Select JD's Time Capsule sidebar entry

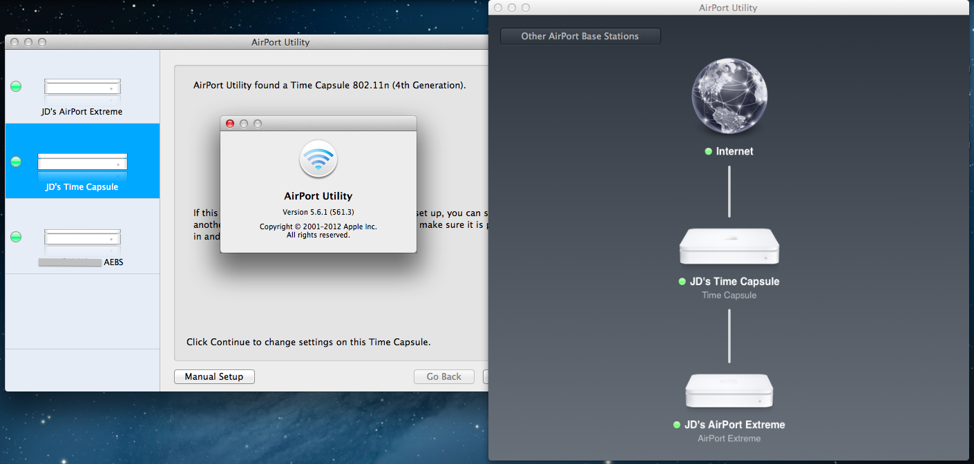click(x=82, y=162)
